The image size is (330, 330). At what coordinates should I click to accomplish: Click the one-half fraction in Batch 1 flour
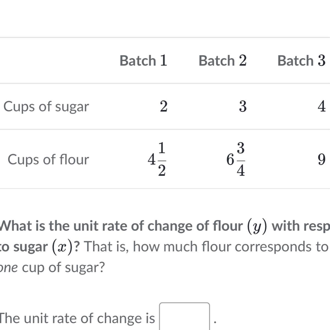(162, 159)
